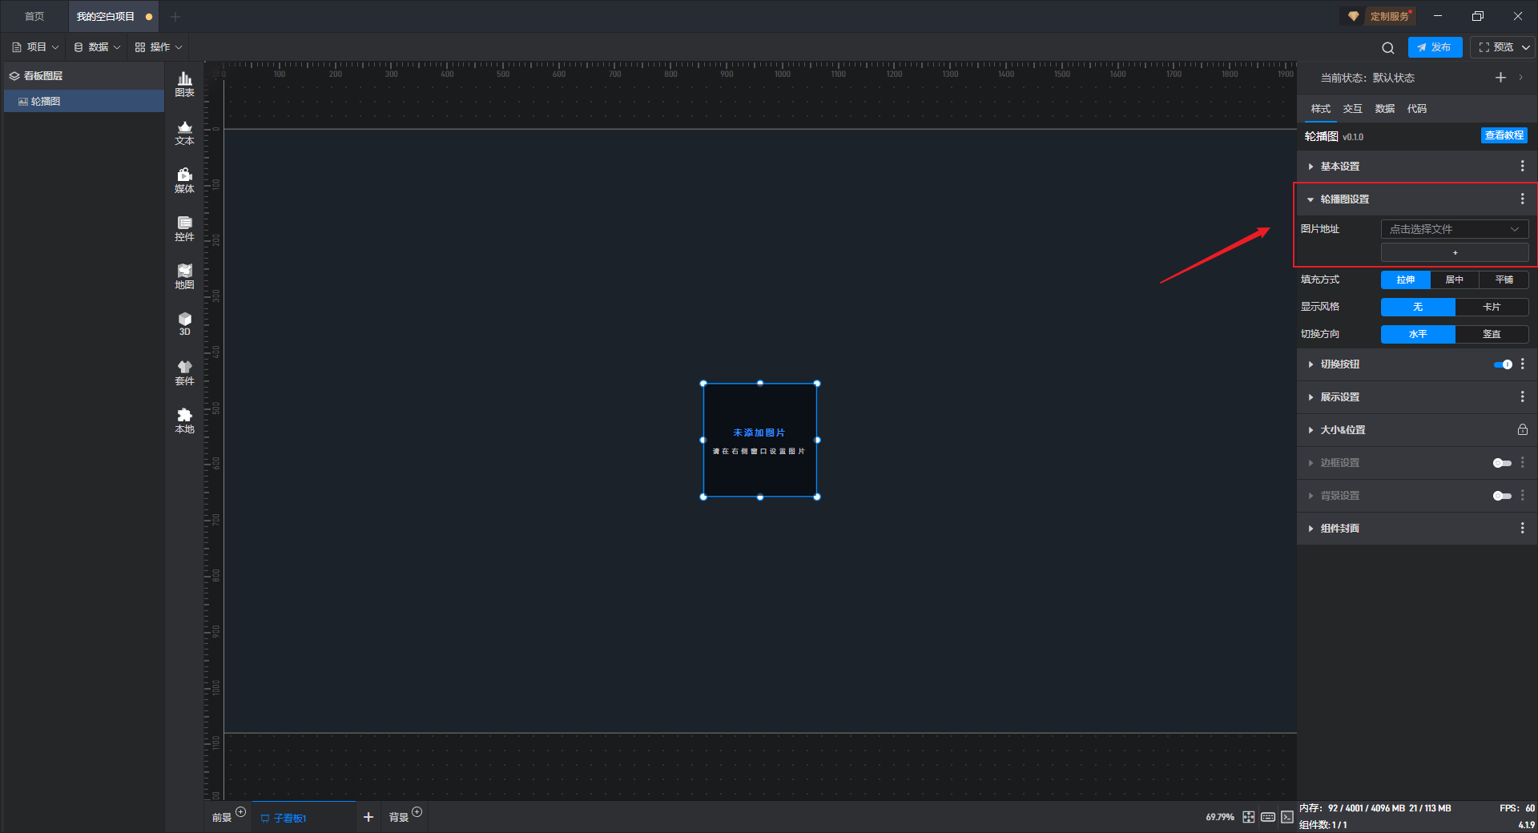Select the 子看板1 tab
Viewport: 1538px width, 833px height.
(x=304, y=818)
